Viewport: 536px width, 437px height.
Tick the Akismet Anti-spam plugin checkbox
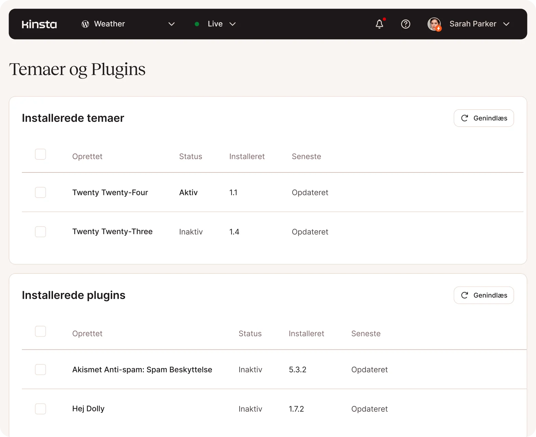click(40, 369)
